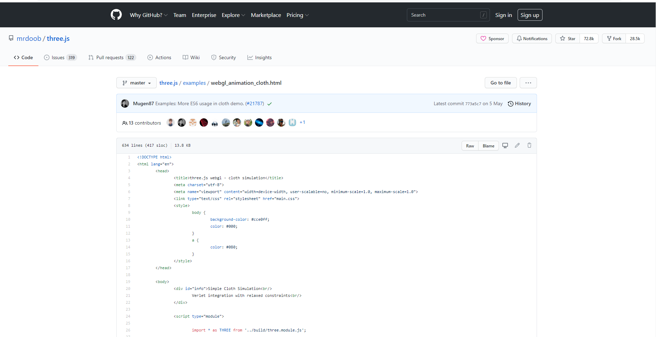This screenshot has width=656, height=337.
Task: Click three.js in the file breadcrumb
Action: (168, 83)
